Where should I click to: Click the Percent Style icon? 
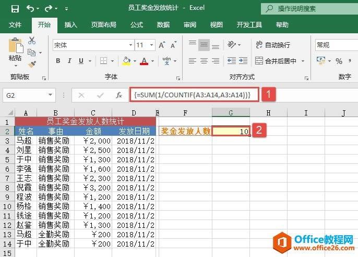point(339,61)
